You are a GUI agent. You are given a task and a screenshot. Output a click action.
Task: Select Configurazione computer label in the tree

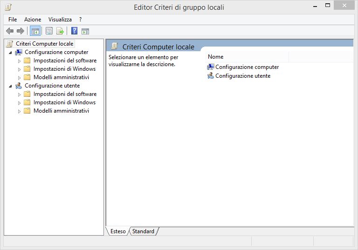coord(56,52)
